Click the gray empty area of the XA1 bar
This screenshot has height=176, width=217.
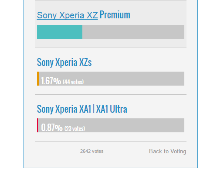pos(134,125)
